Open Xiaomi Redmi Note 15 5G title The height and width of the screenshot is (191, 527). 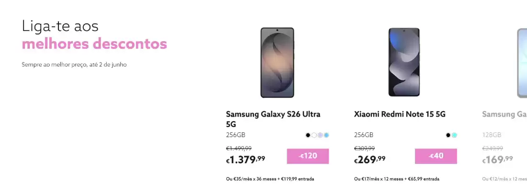coord(400,114)
